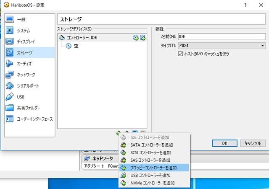Viewport: 269px width, 189px height.
Task: Select the ストレージ category in sidebar
Action: pyautogui.click(x=29, y=53)
